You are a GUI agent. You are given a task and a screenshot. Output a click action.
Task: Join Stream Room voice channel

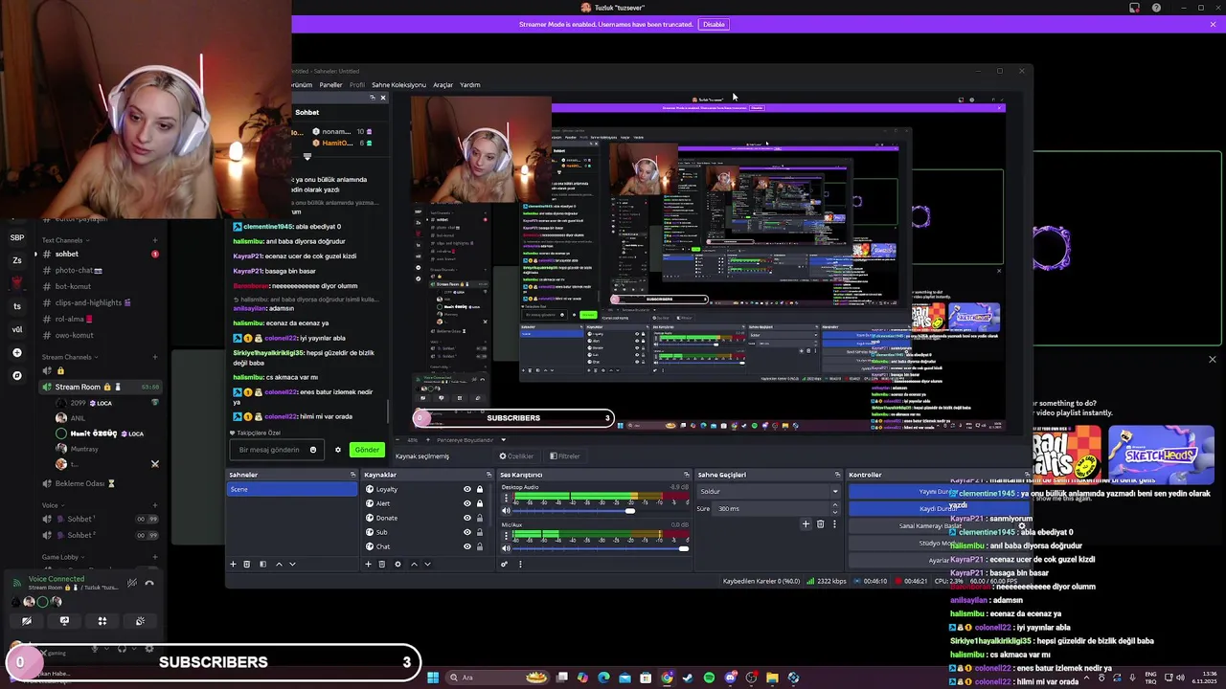[x=101, y=387]
